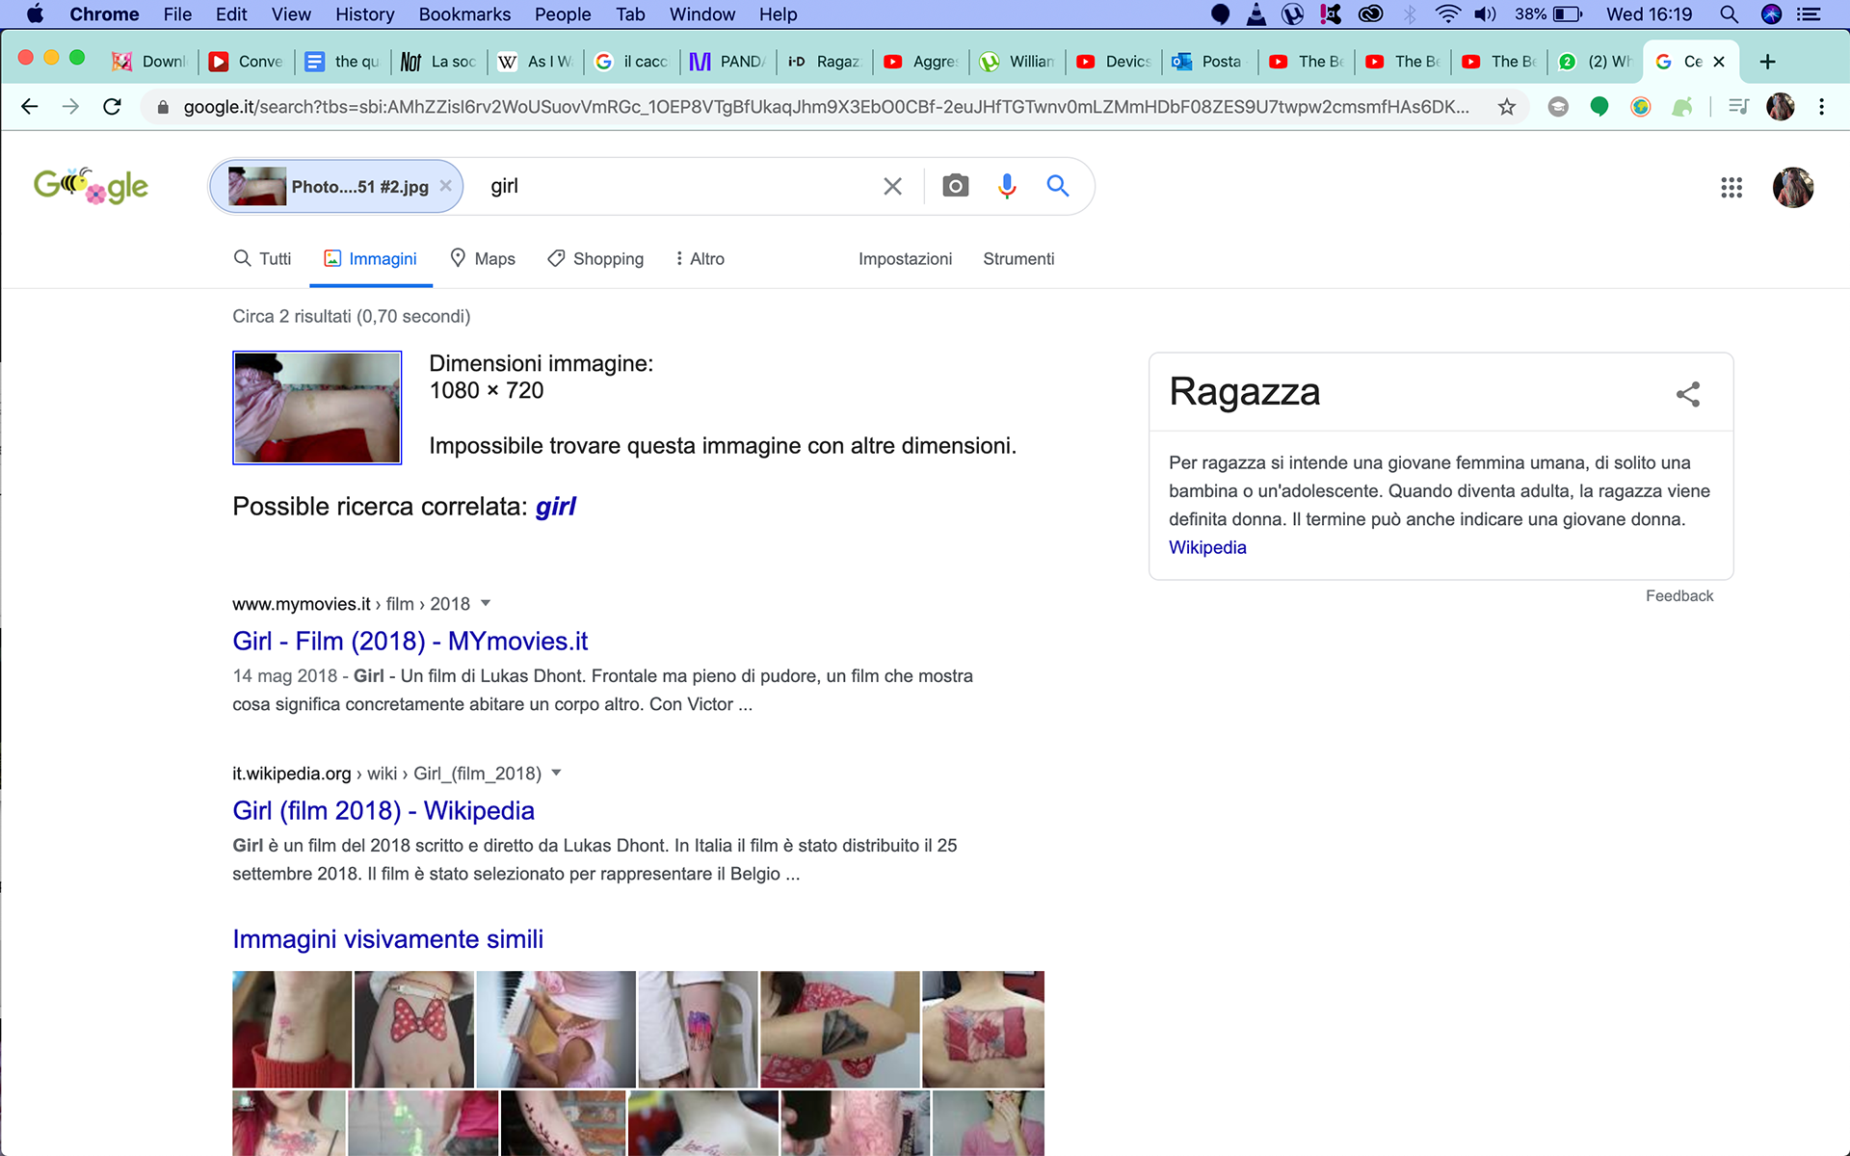Click the green extension icon in toolbar
The image size is (1850, 1156).
[x=1599, y=107]
